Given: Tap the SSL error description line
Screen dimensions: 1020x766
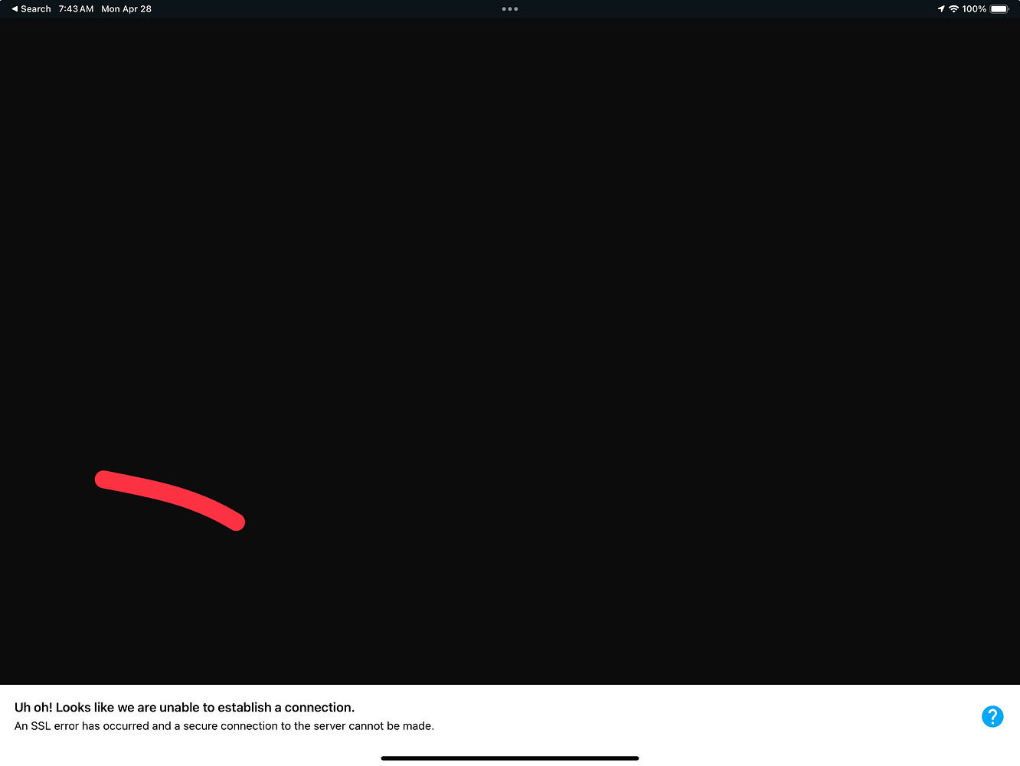Looking at the screenshot, I should click(x=224, y=725).
